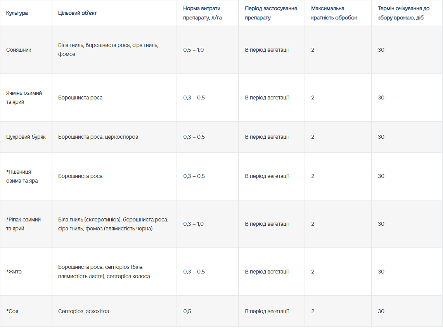Click 'Біла гниль (склеротиніоз)' target cell
The image size is (443, 331).
coord(113,224)
